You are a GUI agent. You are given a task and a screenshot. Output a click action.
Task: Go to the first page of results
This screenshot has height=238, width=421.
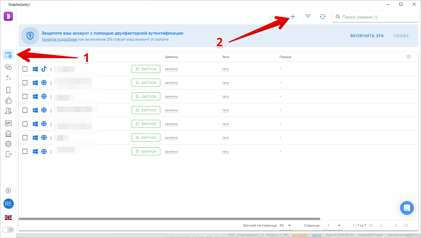point(371,225)
